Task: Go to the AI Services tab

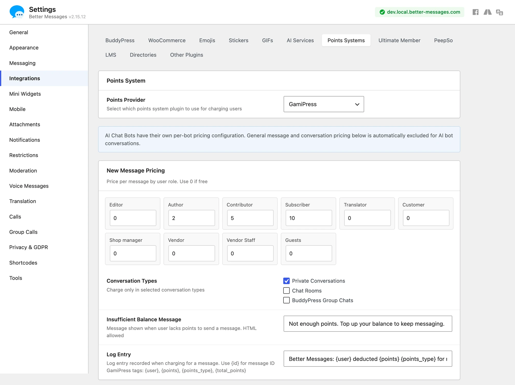Action: click(x=300, y=40)
